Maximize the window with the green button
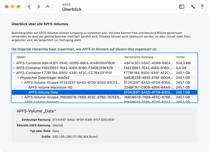209x152 pixels. coord(18,7)
